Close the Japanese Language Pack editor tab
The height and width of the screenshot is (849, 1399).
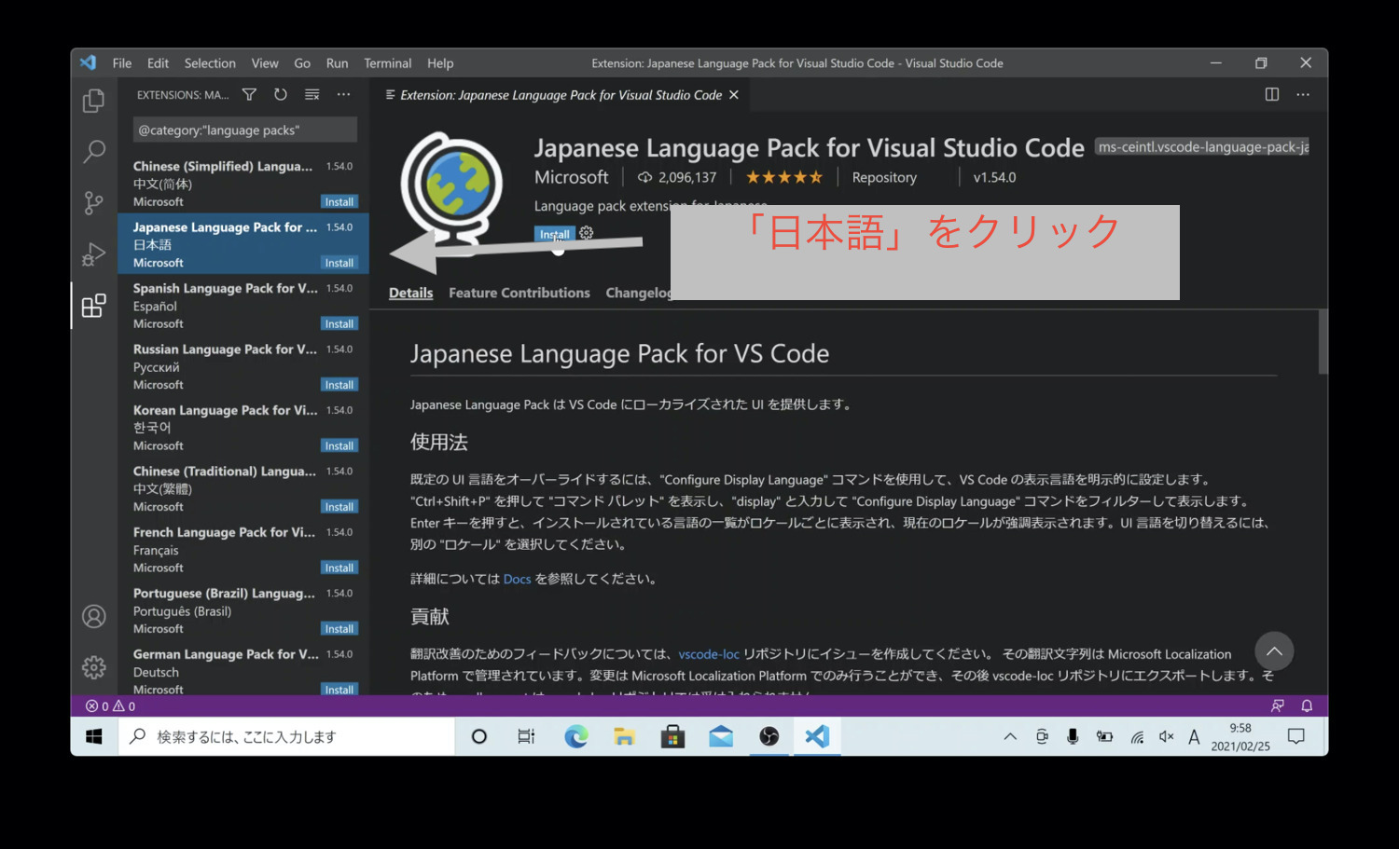(x=734, y=95)
